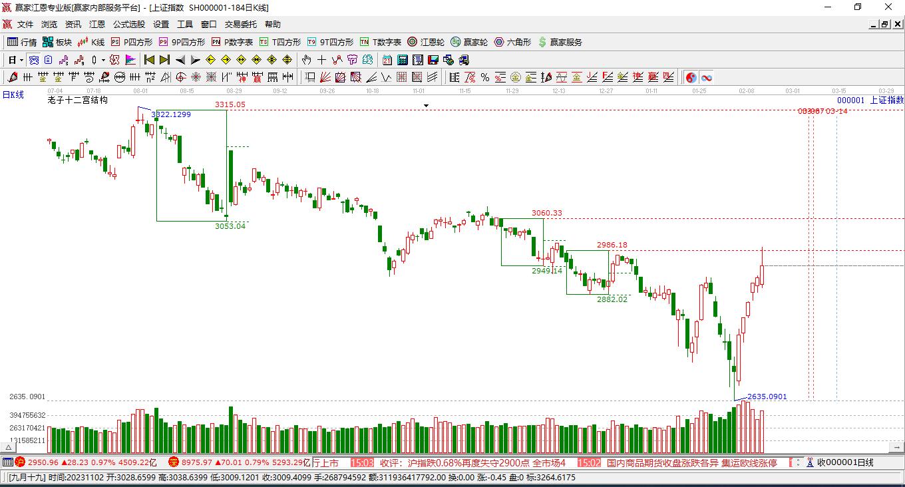Click the red pencil drawing icon
Image resolution: width=905 pixels, height=487 pixels.
[13, 77]
